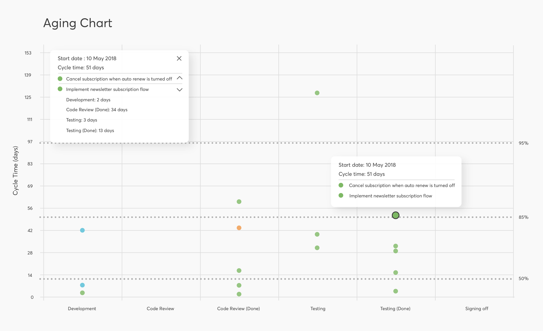Select the highlighted dot on the 85% line
Viewport: 543px width, 331px height.
point(395,215)
